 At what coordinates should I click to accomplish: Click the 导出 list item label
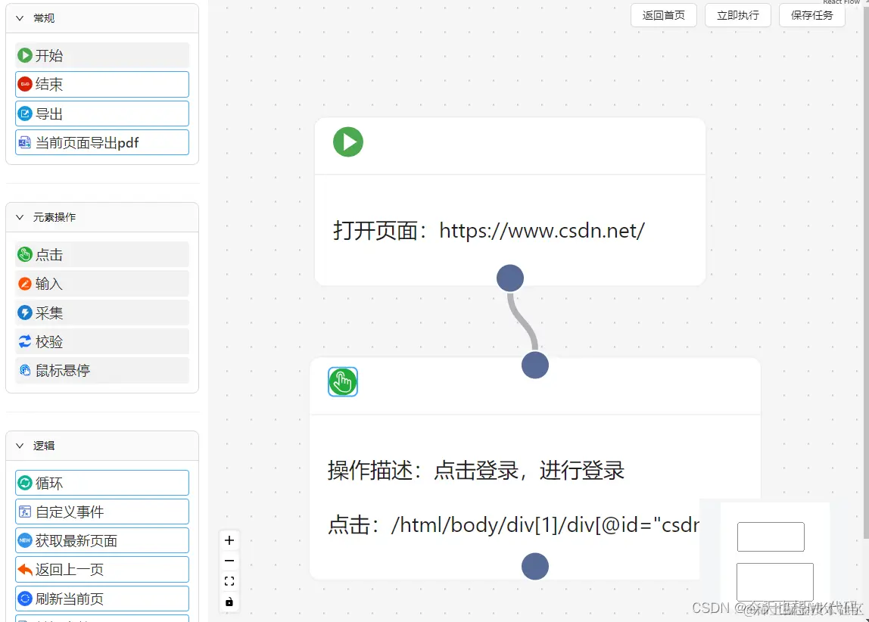pyautogui.click(x=49, y=114)
